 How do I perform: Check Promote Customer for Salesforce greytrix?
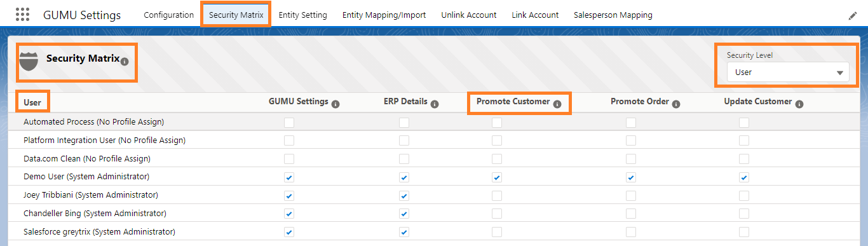pyautogui.click(x=497, y=233)
